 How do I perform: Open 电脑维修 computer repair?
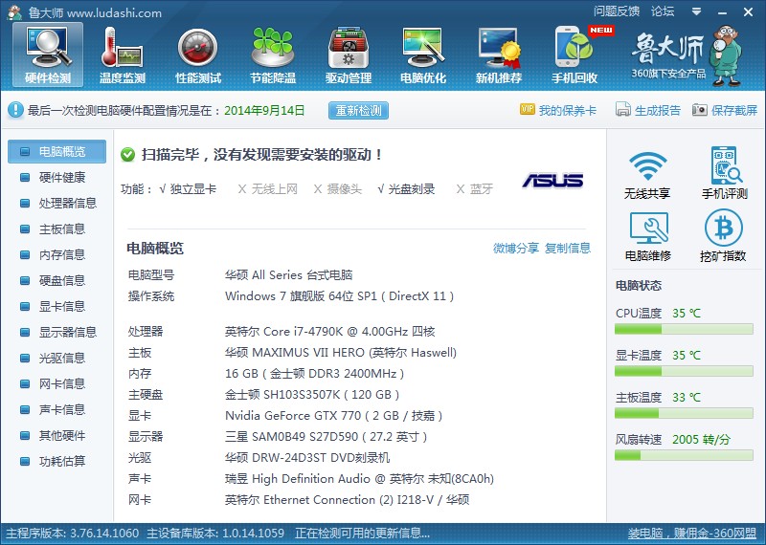click(x=648, y=237)
